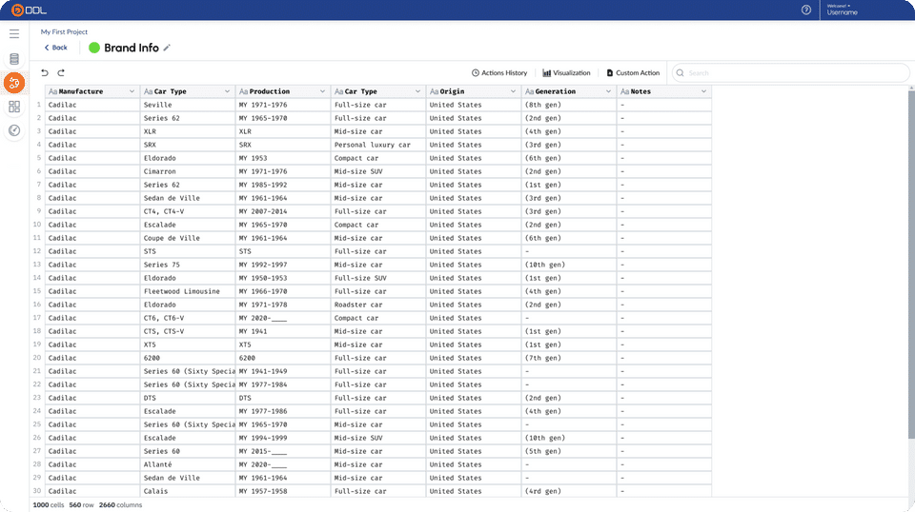Click the undo arrow icon
The width and height of the screenshot is (915, 512).
tap(45, 73)
